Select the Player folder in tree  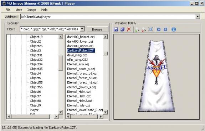pos(34,110)
